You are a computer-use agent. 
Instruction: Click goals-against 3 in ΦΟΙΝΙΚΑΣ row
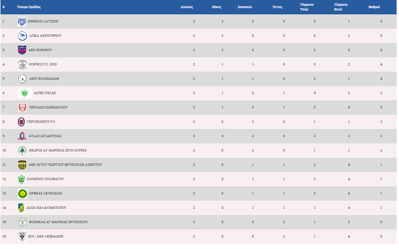click(349, 222)
